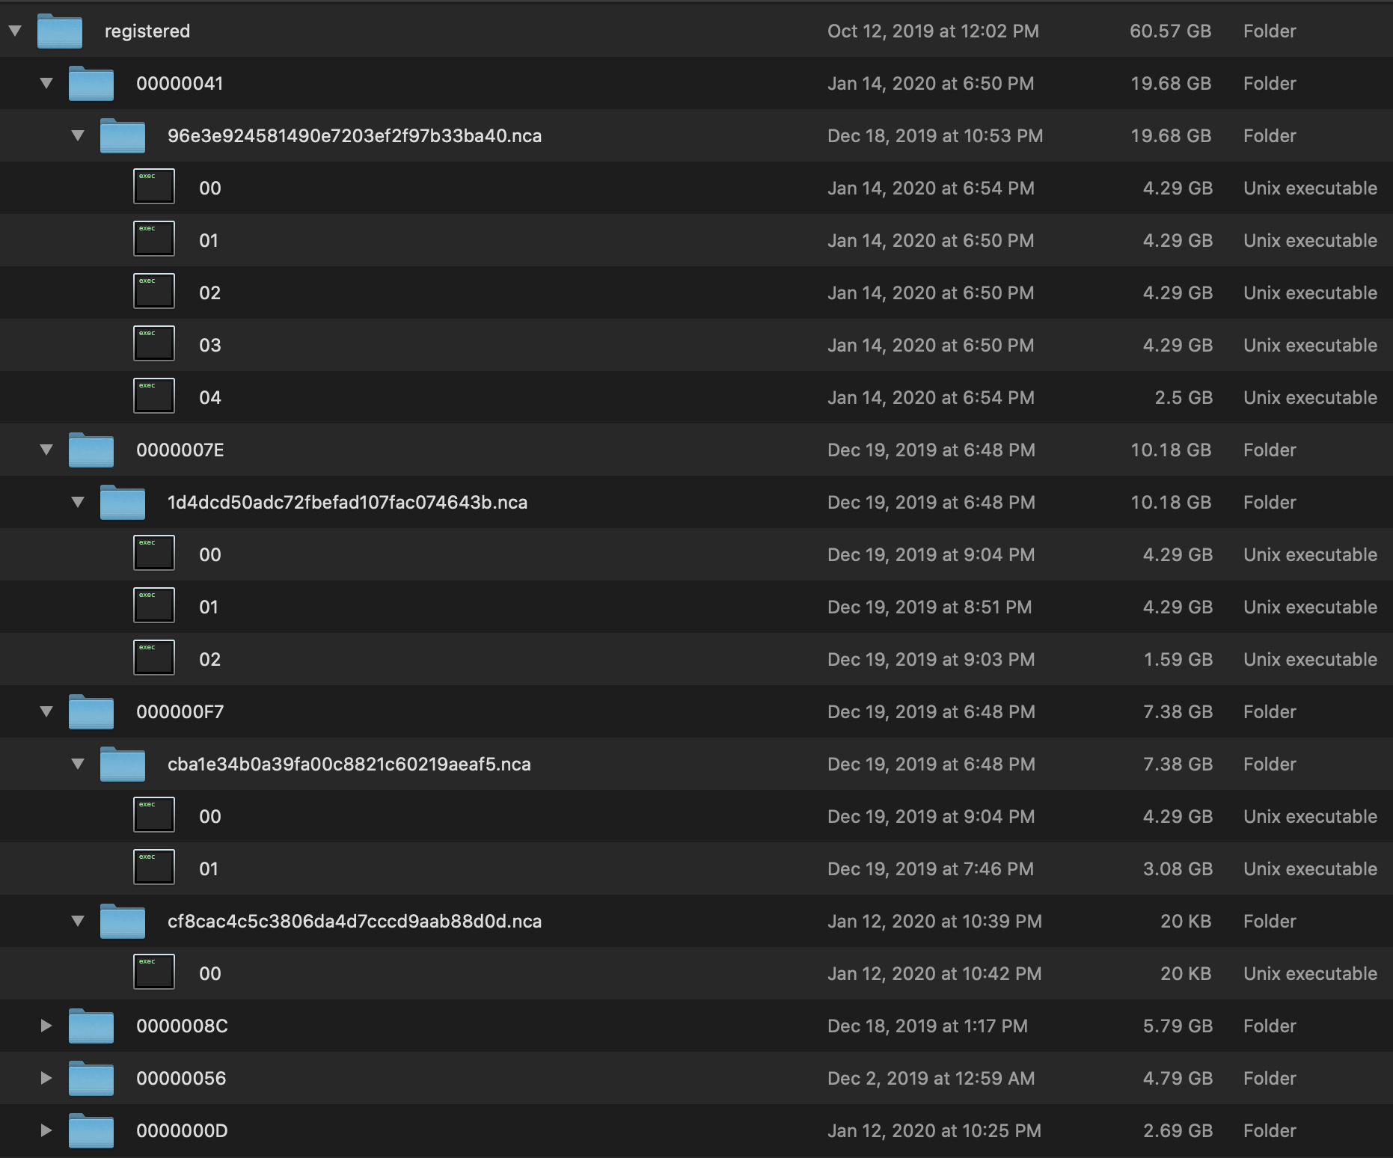Collapse the 1d4dcd50adc72fbefad107fac074643b.nca folder triangle

[78, 503]
